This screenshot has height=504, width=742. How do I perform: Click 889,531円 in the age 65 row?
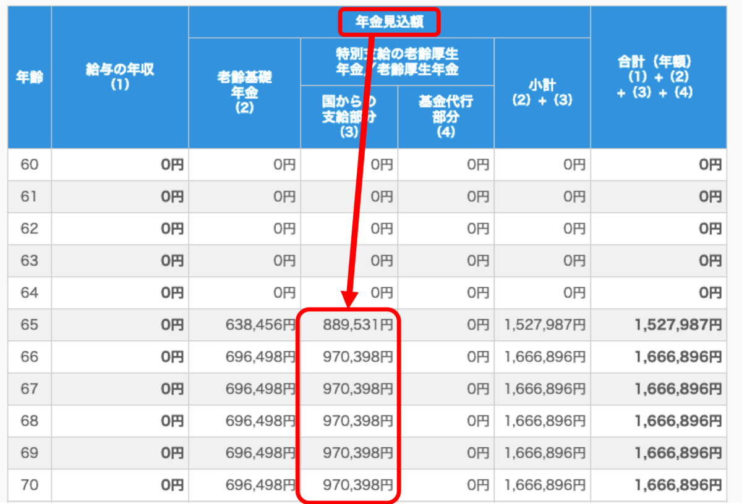[357, 325]
